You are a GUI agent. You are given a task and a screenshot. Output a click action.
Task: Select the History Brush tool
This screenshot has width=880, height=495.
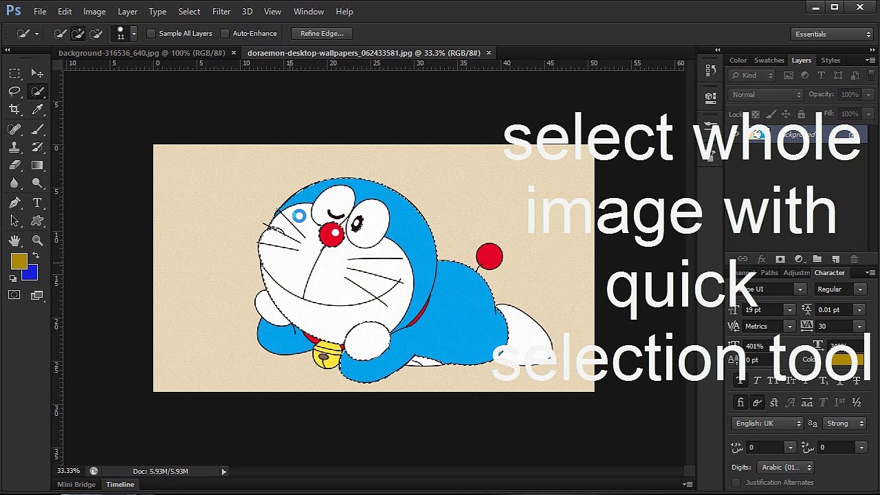(x=37, y=147)
